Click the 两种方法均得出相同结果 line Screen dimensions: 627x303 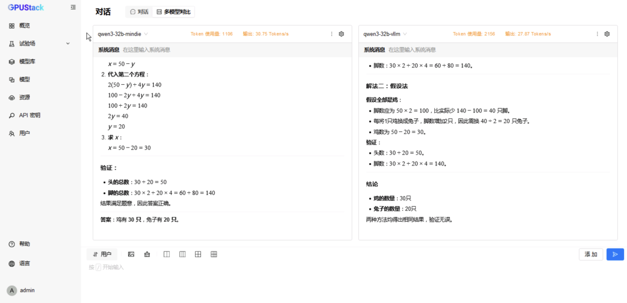[409, 219]
